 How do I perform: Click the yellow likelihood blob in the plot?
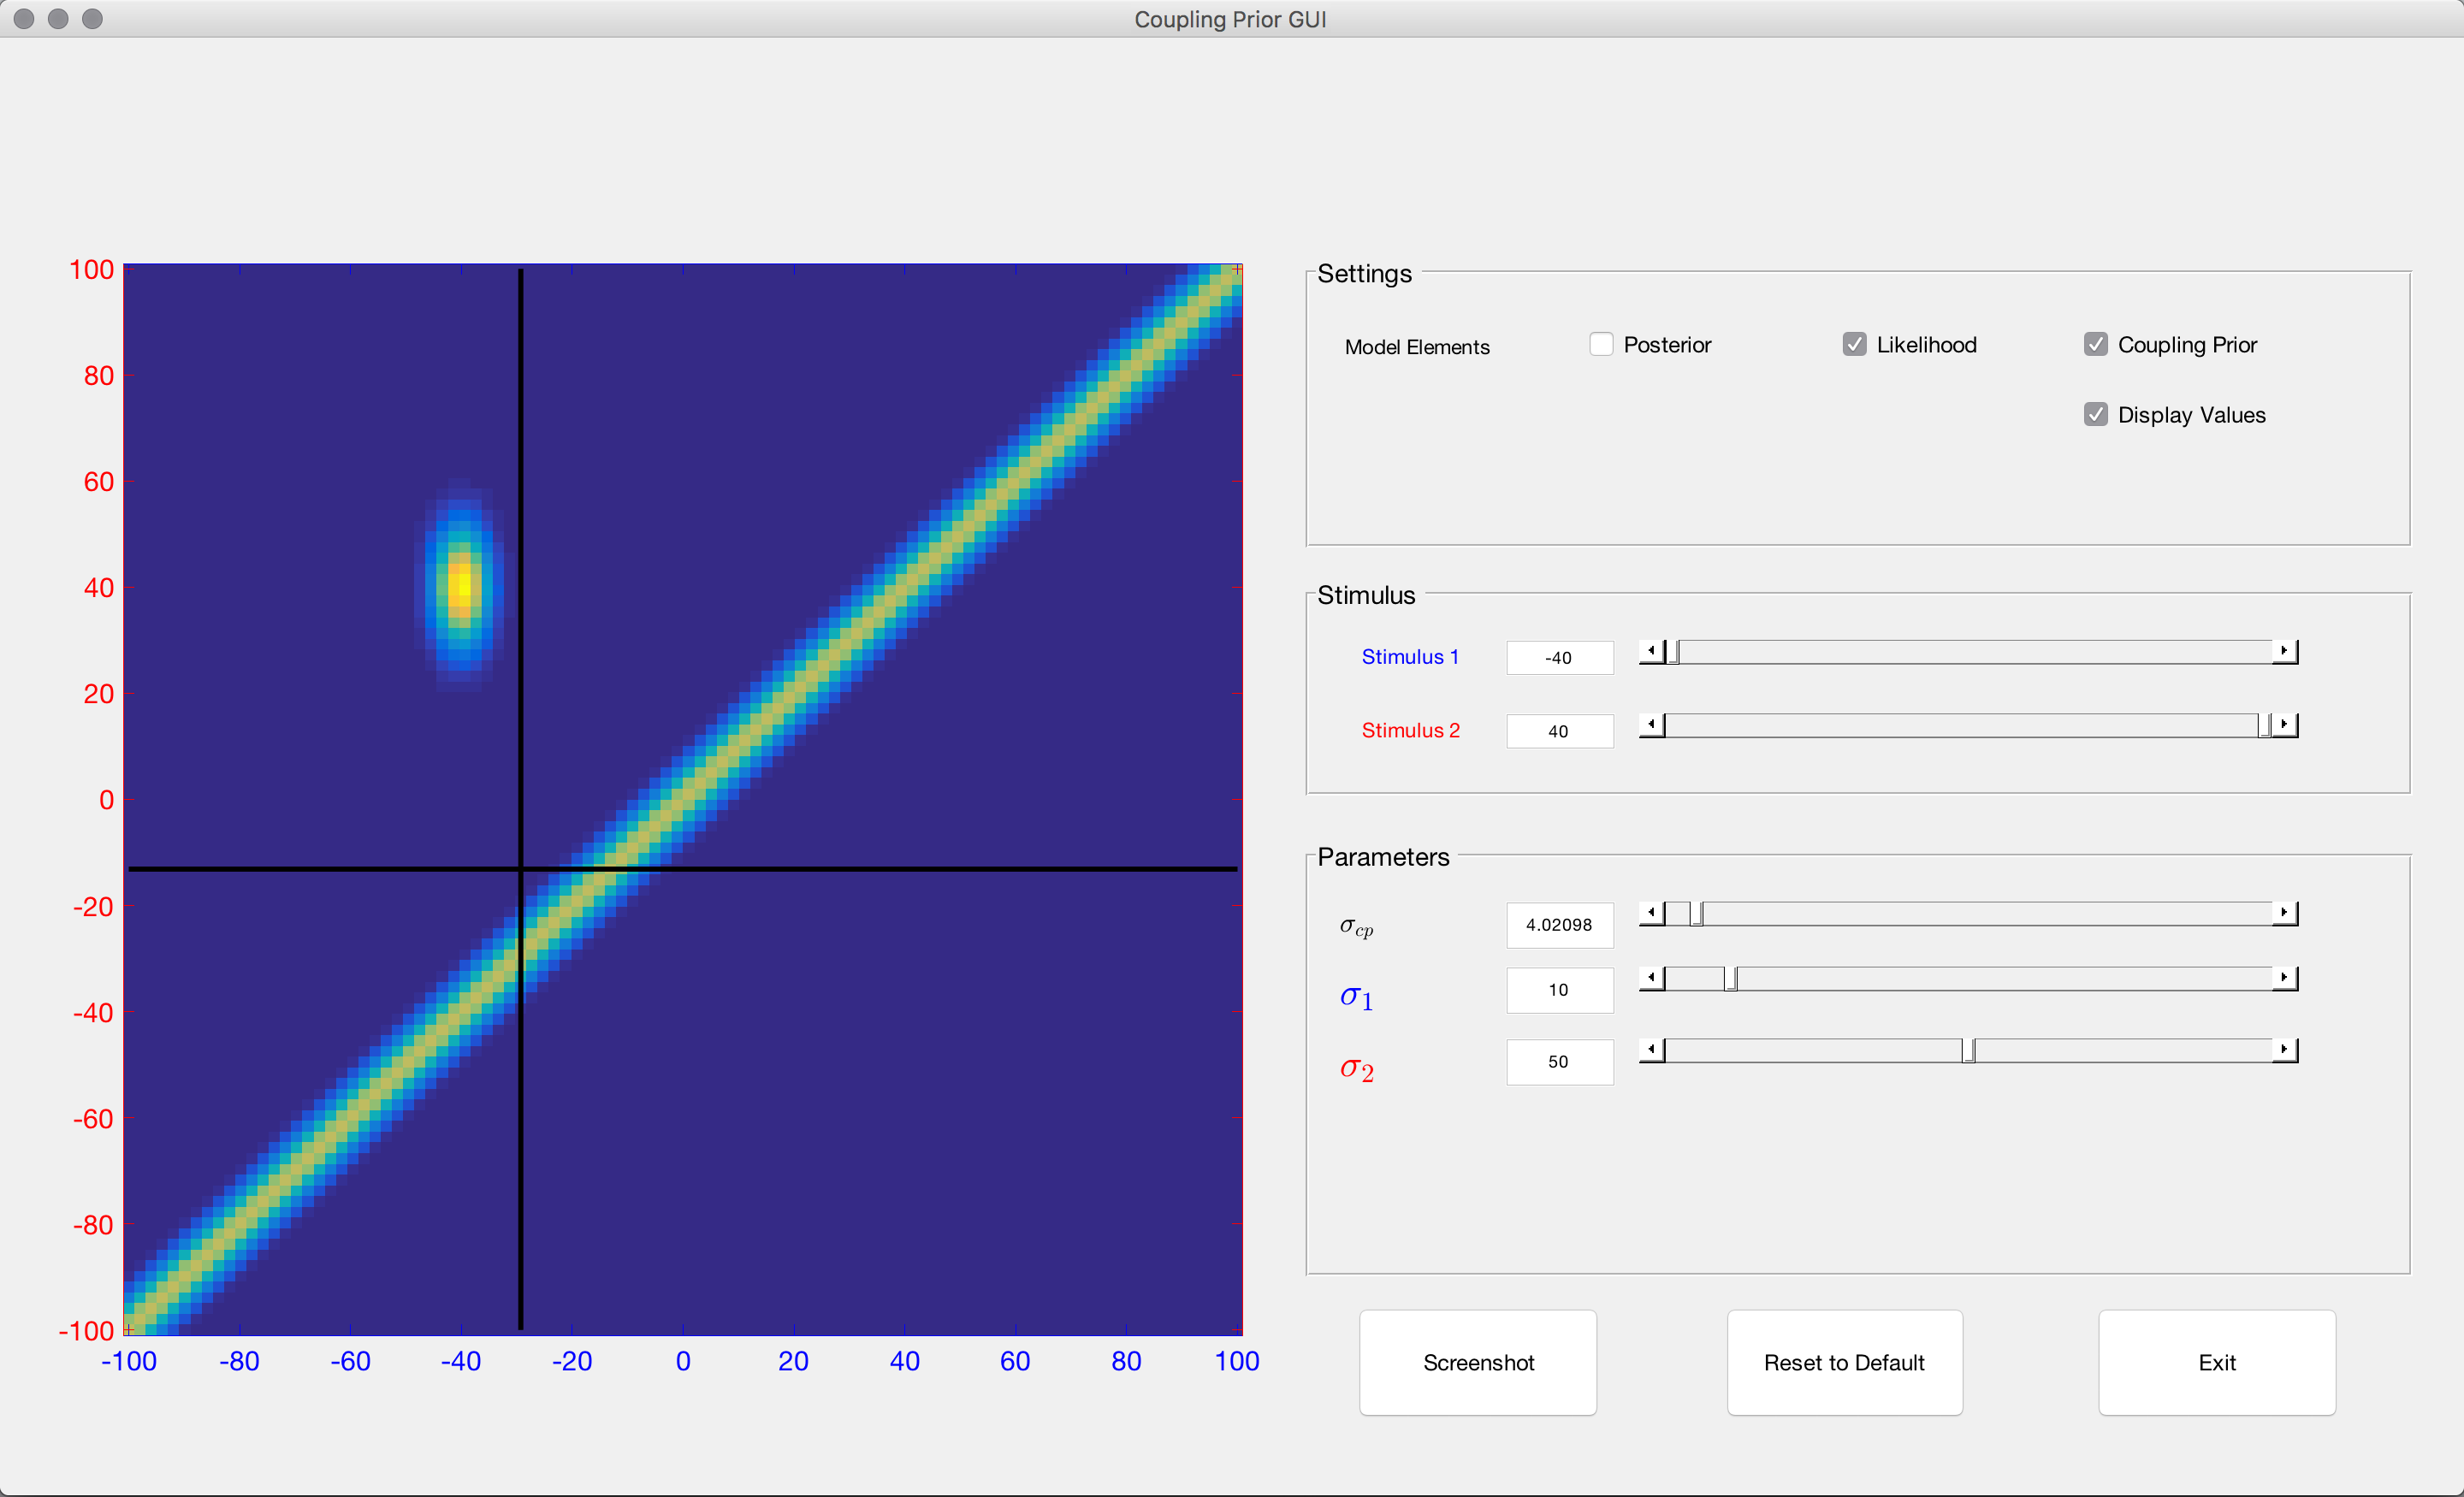pyautogui.click(x=461, y=586)
